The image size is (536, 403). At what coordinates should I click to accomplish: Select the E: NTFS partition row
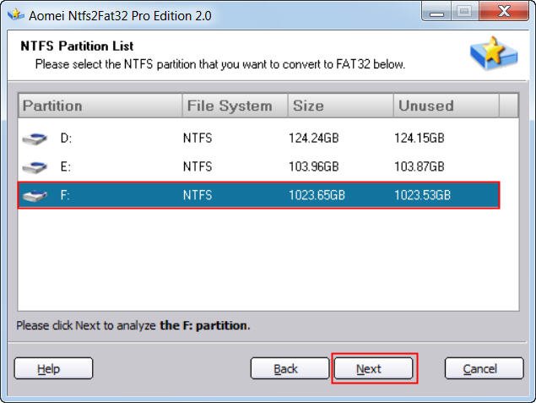pos(253,167)
